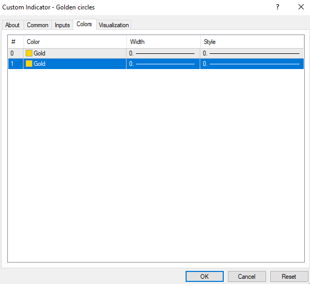Click the Cancel button

[x=247, y=276]
